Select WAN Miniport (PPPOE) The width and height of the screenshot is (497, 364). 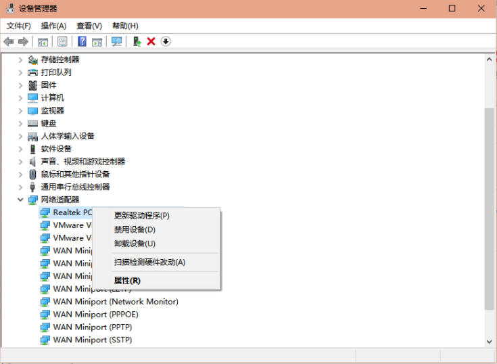[96, 315]
